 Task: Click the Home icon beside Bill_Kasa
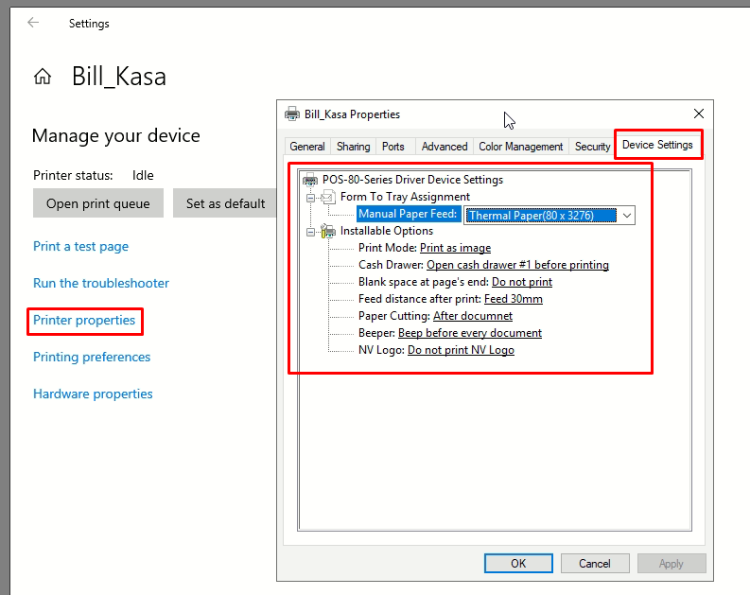pyautogui.click(x=43, y=78)
